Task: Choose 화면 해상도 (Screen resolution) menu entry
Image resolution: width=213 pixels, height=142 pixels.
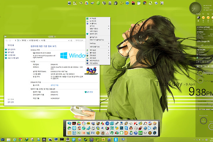Action: click(95, 60)
